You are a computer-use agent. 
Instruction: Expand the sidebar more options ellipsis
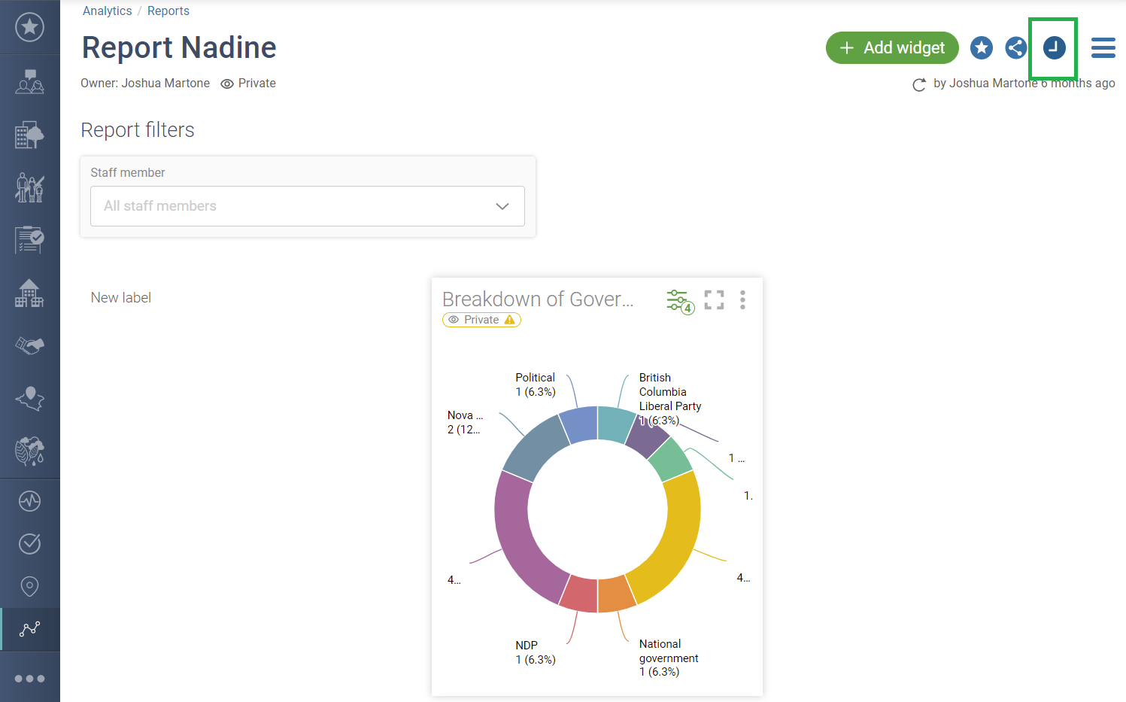[29, 679]
